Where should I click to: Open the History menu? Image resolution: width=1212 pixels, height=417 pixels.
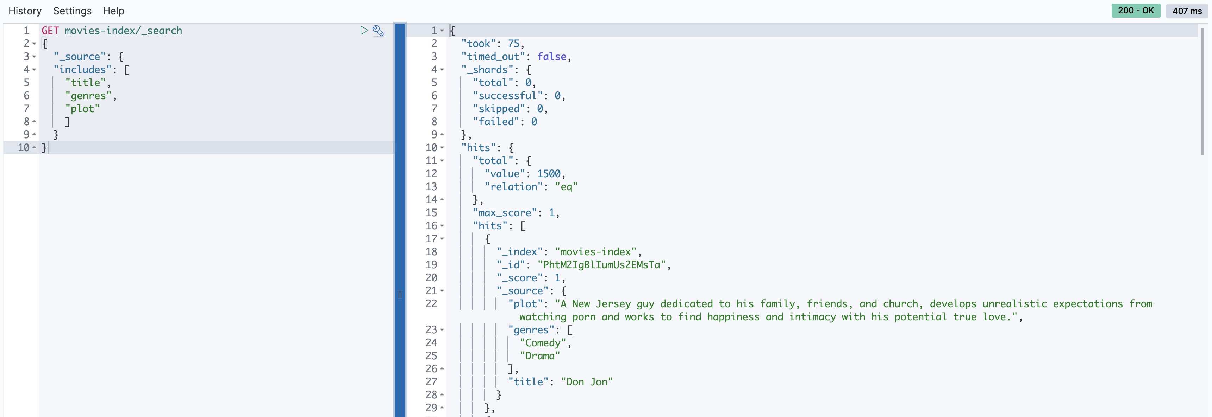point(25,11)
